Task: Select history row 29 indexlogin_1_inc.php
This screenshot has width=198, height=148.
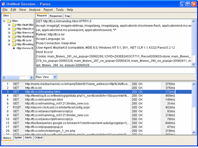Action: [97, 131]
